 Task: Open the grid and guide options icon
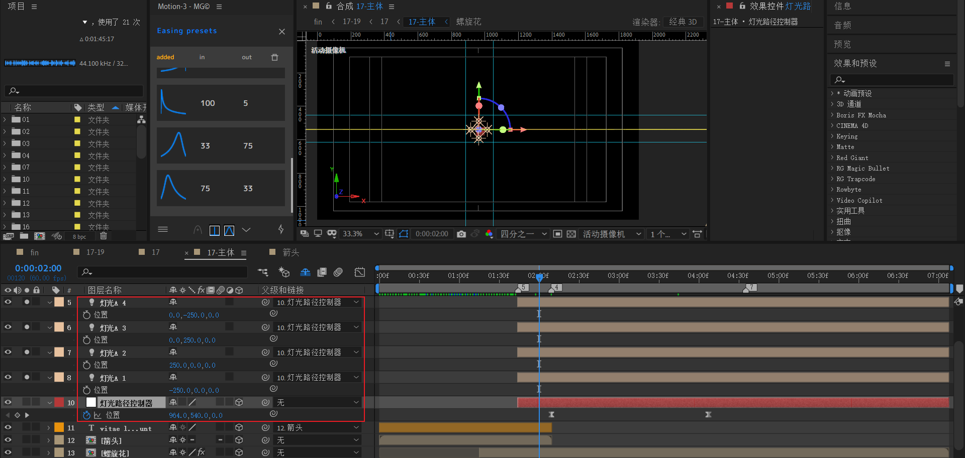(390, 234)
